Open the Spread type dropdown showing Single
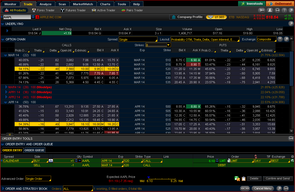The width and height of the screenshot is (295, 192). [138, 39]
